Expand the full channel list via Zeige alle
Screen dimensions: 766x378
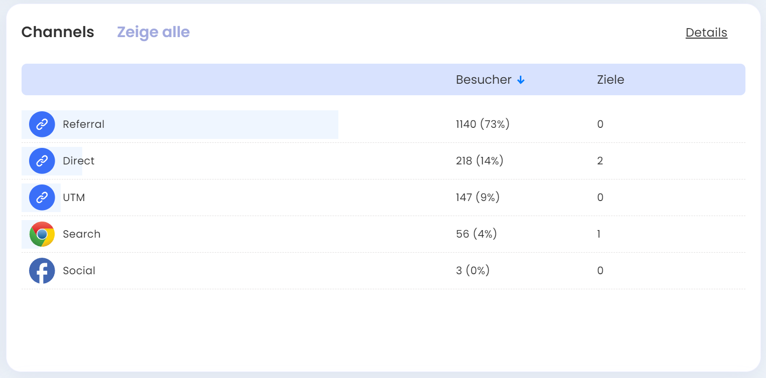coord(153,32)
